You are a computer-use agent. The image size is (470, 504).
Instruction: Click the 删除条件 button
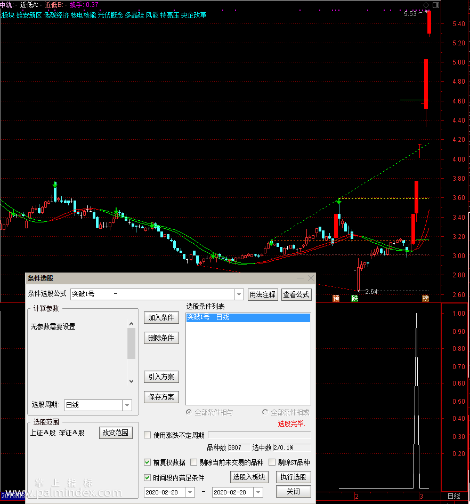pos(161,338)
